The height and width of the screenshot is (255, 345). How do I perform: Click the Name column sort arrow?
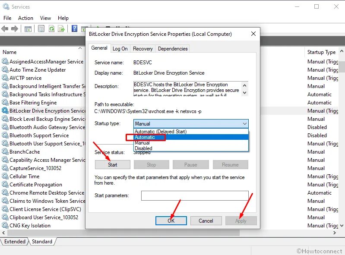80,48
